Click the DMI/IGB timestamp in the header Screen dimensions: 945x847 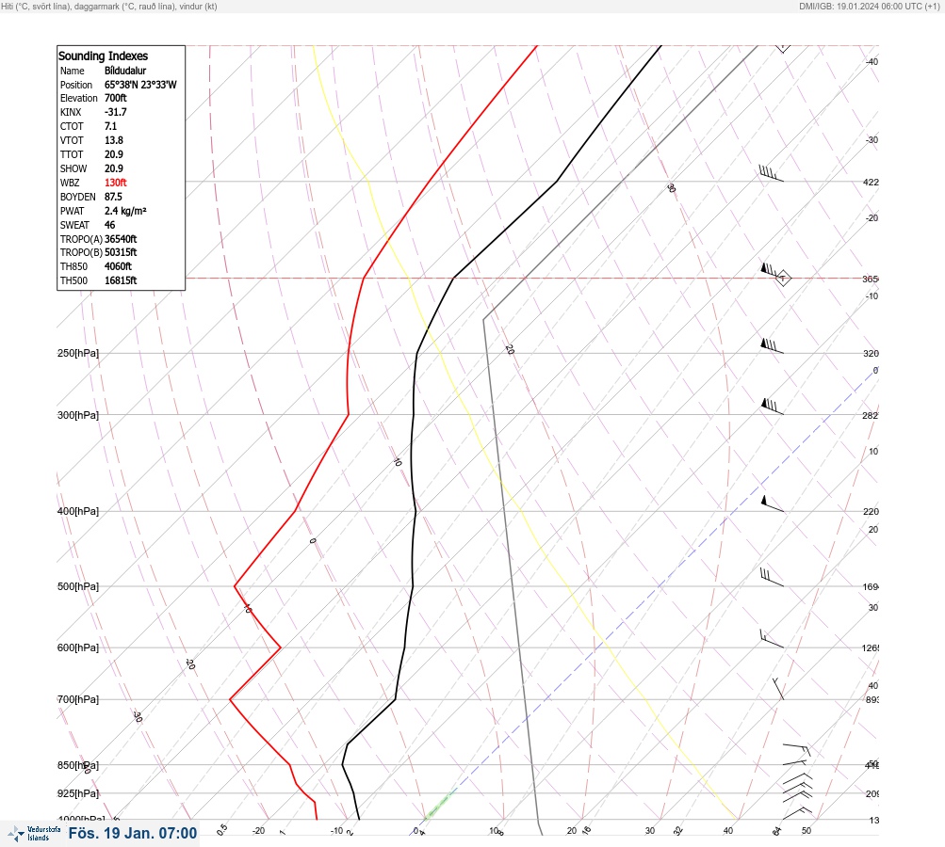869,6
